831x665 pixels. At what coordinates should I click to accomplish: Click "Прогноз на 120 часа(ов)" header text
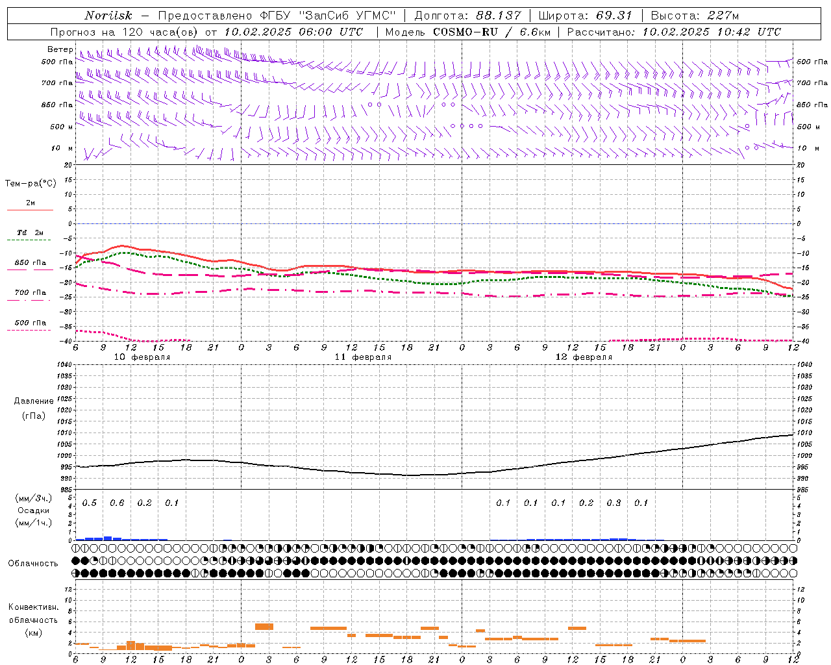pyautogui.click(x=125, y=32)
